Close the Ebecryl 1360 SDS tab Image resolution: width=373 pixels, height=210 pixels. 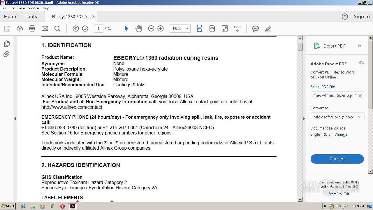[x=94, y=17]
